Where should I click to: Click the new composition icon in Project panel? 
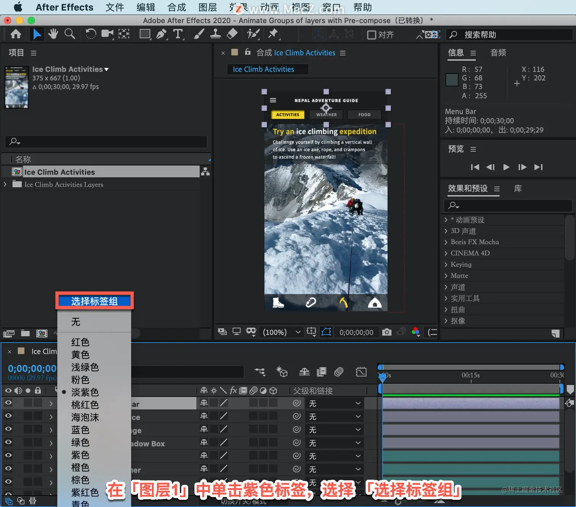[x=42, y=334]
